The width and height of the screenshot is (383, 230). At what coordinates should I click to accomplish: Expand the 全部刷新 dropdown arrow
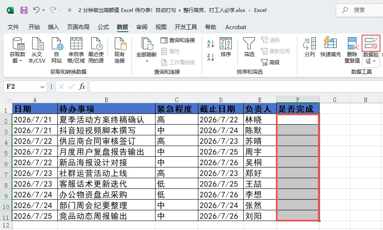pos(147,61)
